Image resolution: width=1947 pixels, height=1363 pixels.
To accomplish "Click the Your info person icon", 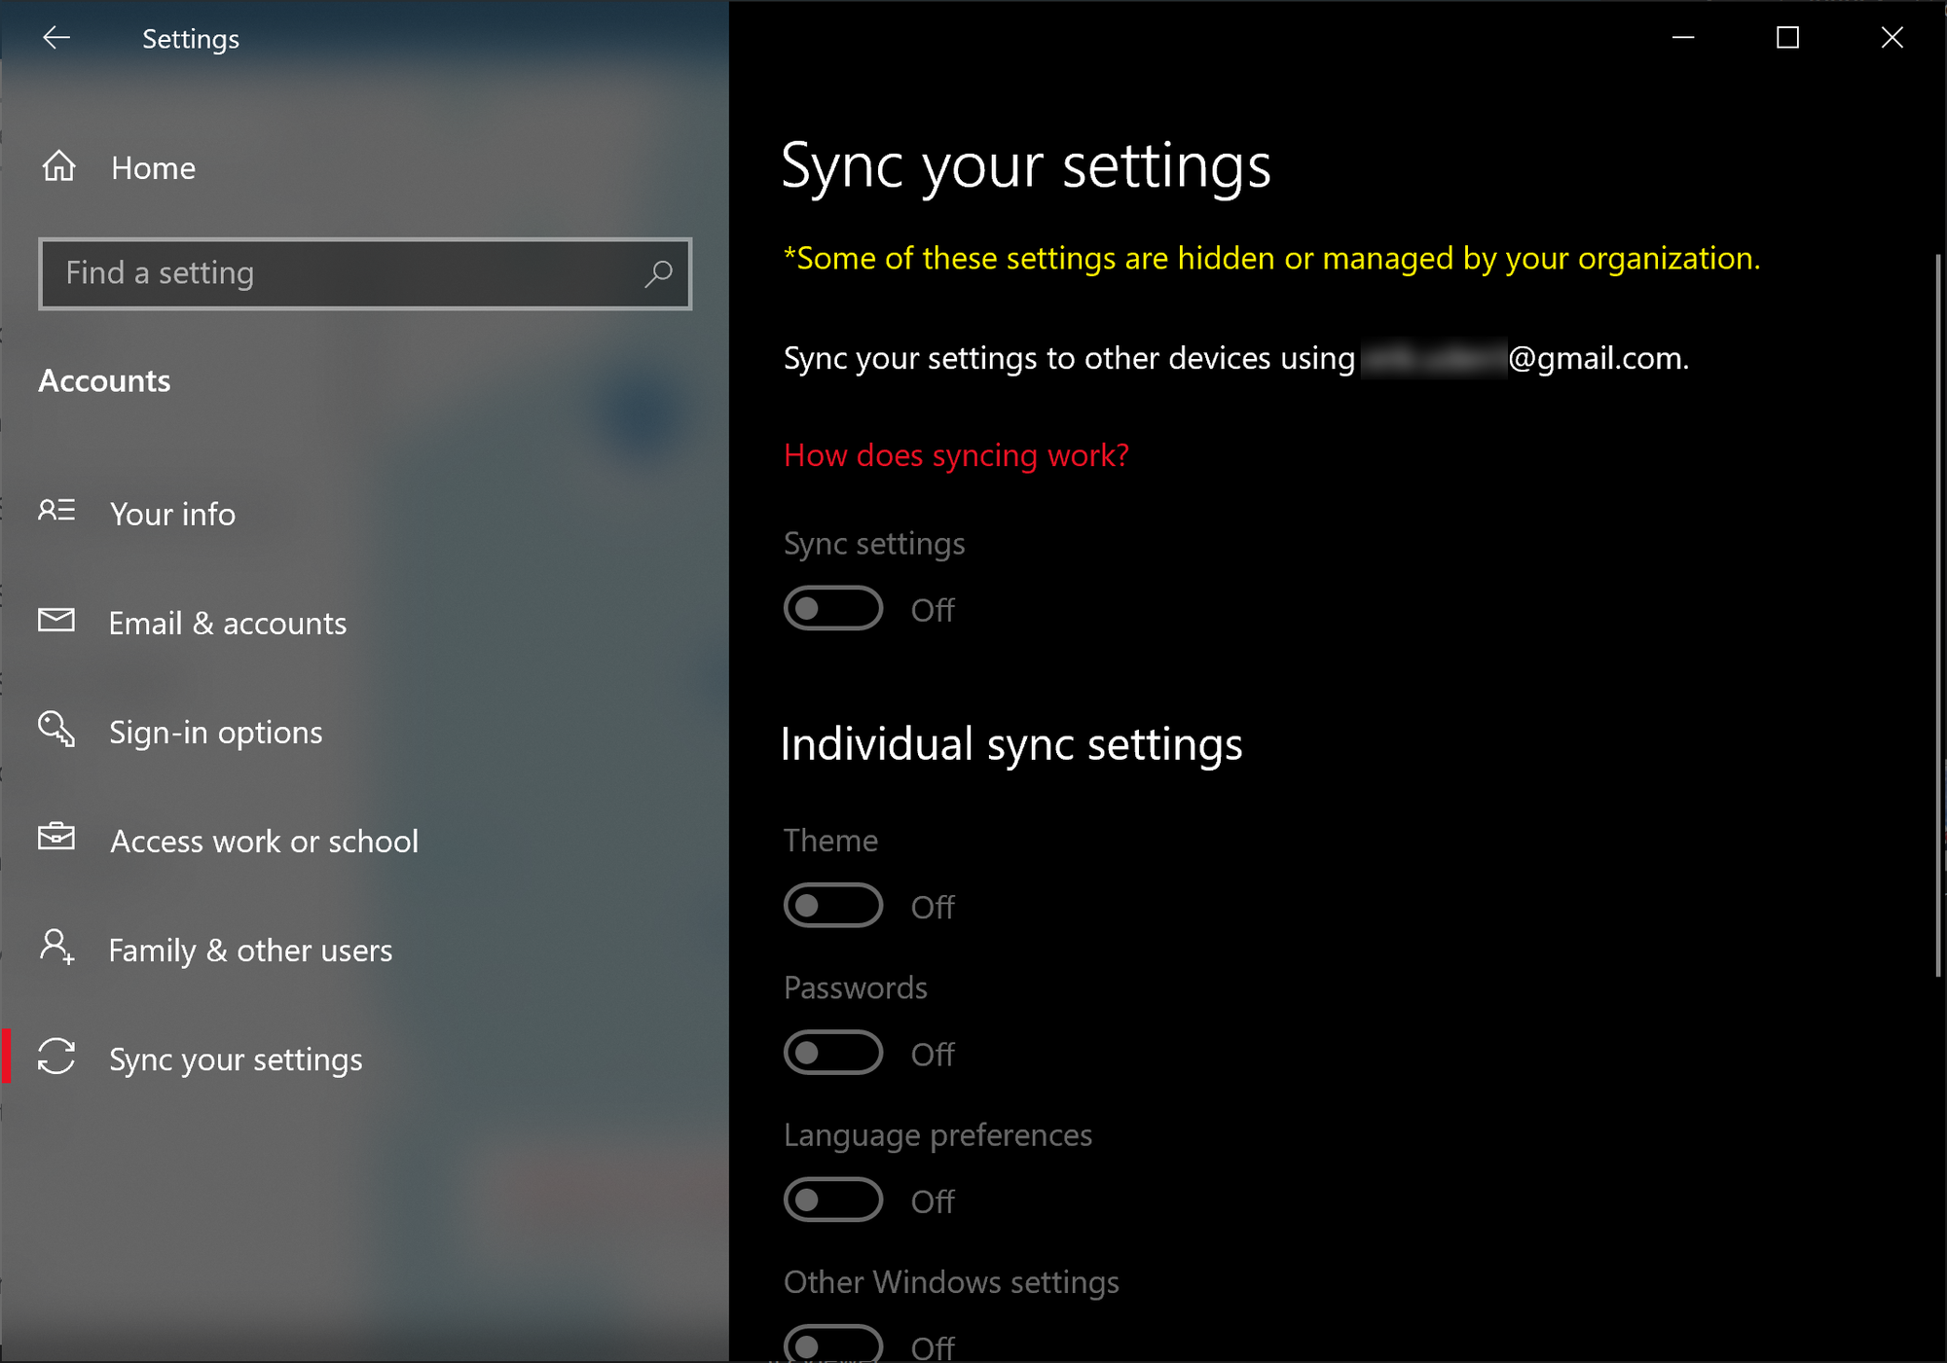I will pyautogui.click(x=56, y=511).
